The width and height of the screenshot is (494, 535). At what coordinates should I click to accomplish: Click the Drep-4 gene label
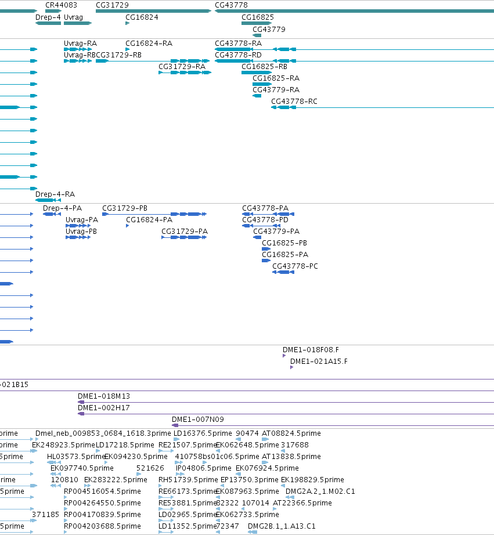(48, 17)
